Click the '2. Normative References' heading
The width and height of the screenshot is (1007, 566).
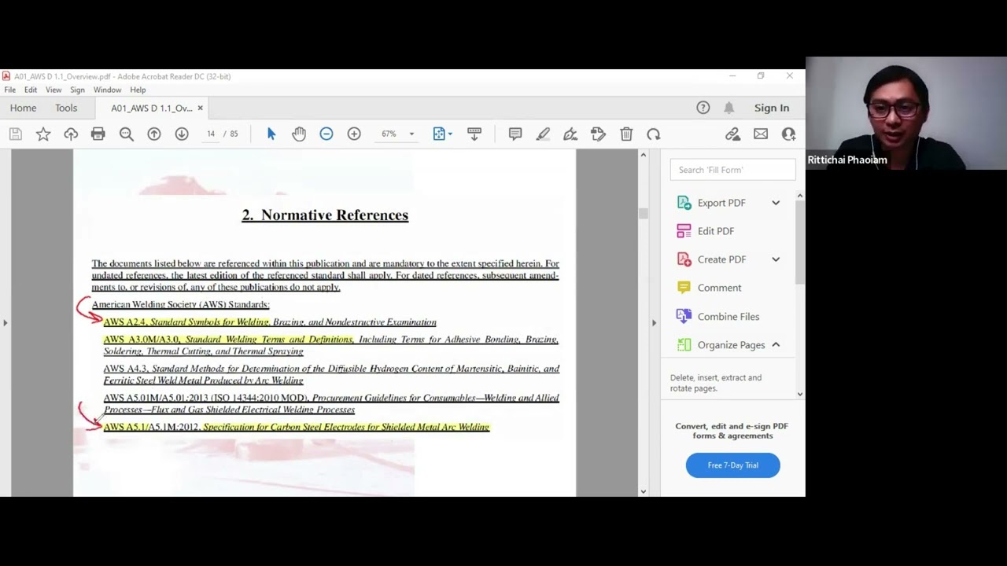coord(325,215)
